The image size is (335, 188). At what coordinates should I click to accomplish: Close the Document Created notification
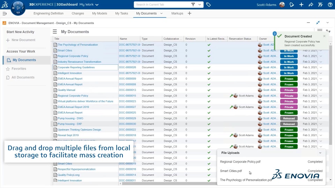click(324, 36)
